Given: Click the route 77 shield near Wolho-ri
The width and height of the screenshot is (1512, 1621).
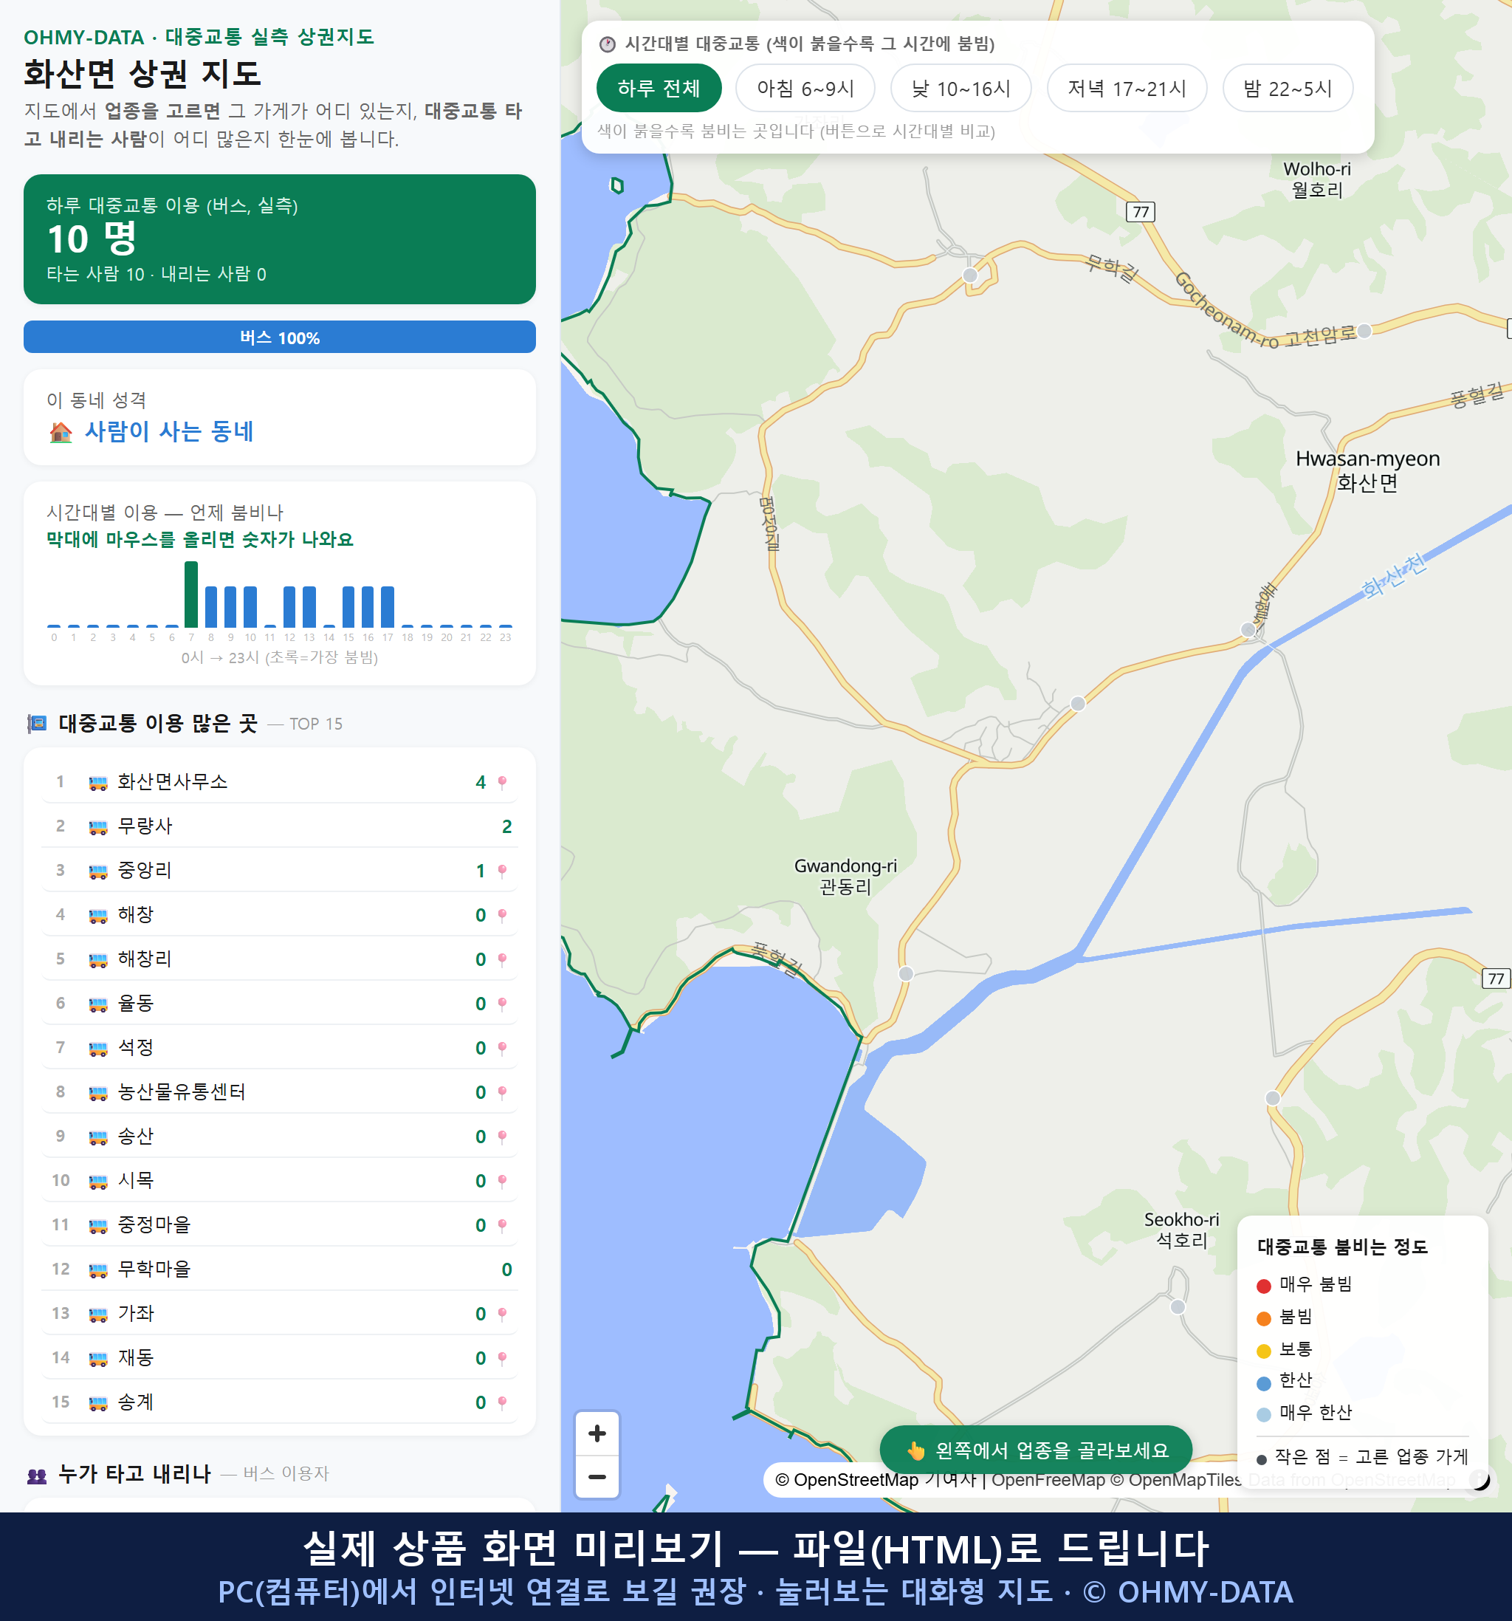Looking at the screenshot, I should (1141, 212).
